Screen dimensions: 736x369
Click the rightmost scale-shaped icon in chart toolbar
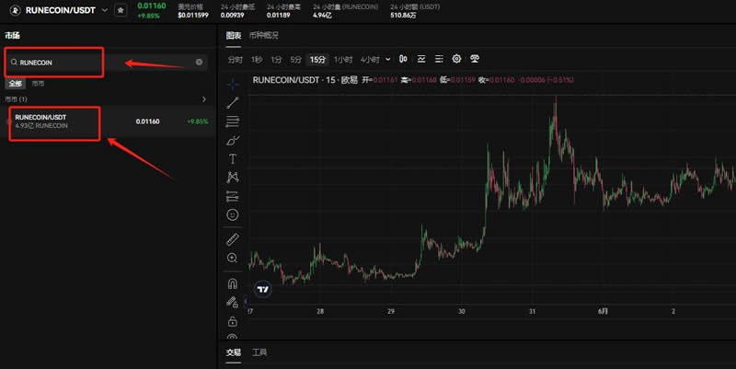pos(475,59)
